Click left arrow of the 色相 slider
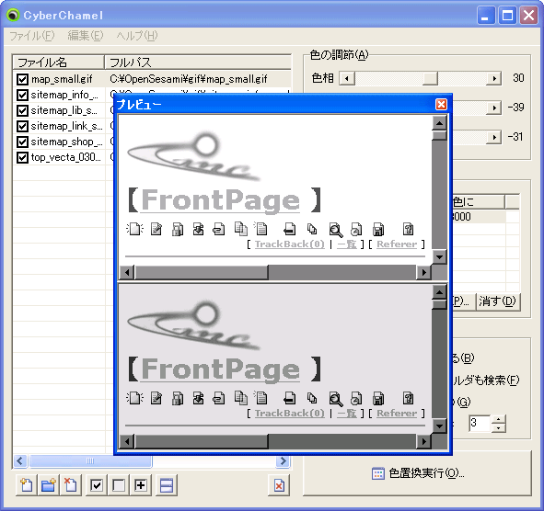This screenshot has height=511, width=544. coord(347,78)
